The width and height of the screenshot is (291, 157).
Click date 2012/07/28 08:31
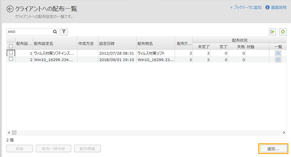tap(117, 53)
